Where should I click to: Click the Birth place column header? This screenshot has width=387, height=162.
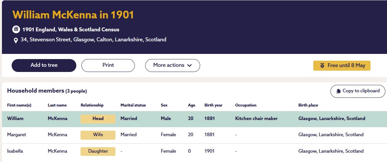pyautogui.click(x=308, y=105)
